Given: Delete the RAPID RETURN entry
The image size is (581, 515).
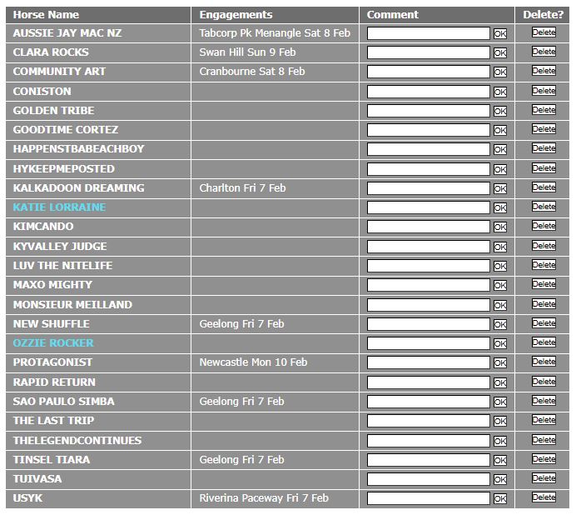Looking at the screenshot, I should point(544,382).
